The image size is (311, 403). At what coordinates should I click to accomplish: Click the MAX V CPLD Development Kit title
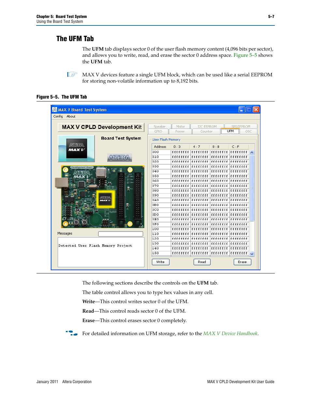(x=102, y=127)
